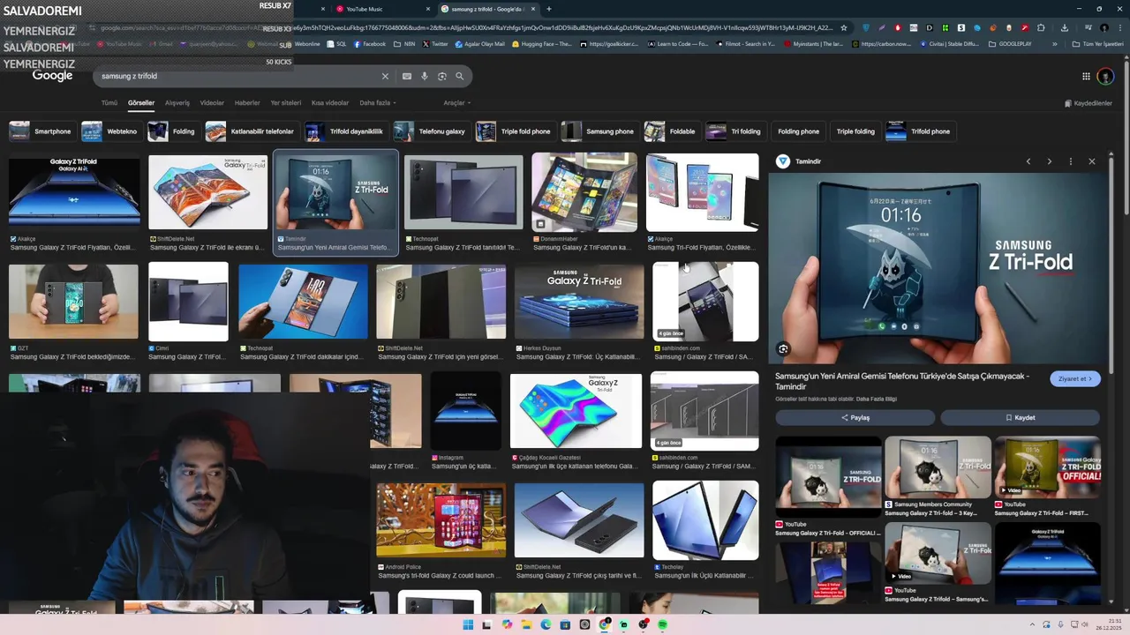Show next image in the Tamindir preview panel
This screenshot has height=635, width=1130.
coord(1050,161)
